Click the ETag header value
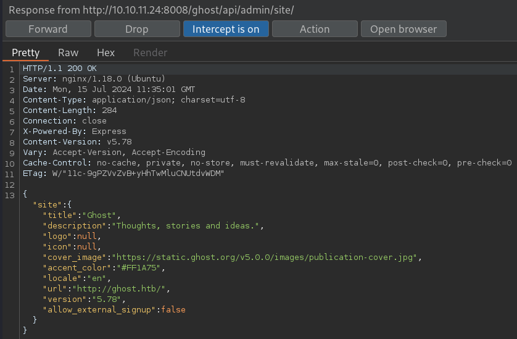This screenshot has height=339, width=517. (138, 174)
